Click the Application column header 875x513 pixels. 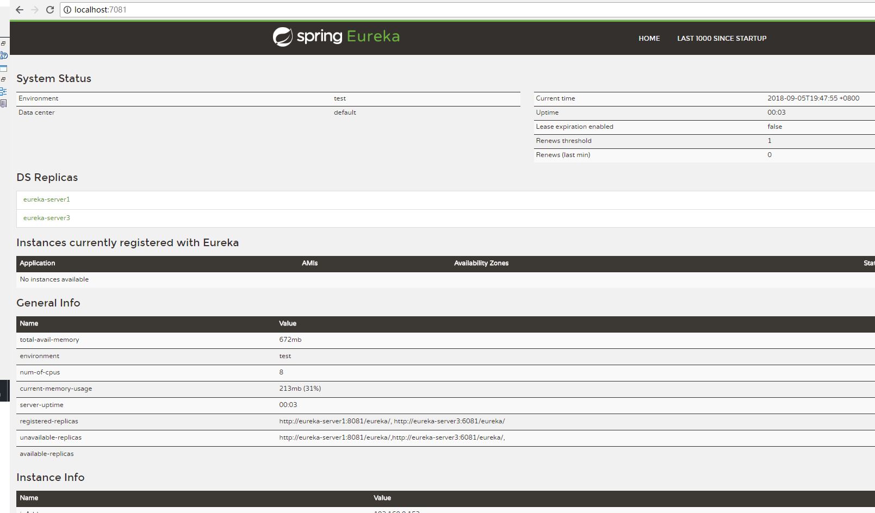(38, 263)
